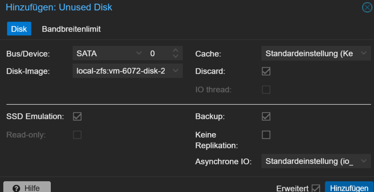Image resolution: width=374 pixels, height=192 pixels.
Task: Click the Hinzufügen button
Action: [349, 187]
